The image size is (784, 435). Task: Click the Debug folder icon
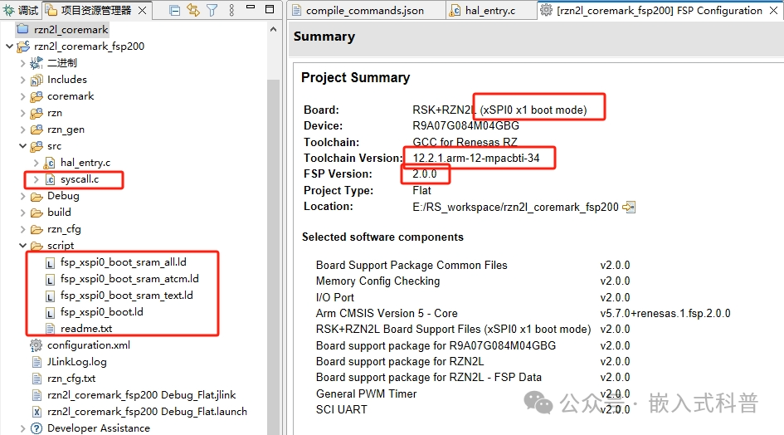(36, 196)
